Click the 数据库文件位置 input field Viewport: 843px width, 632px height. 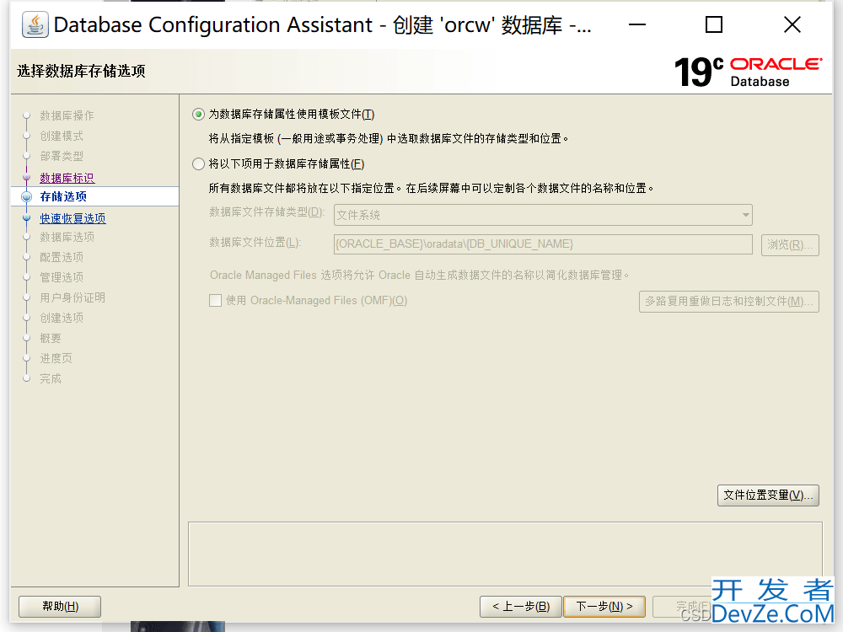click(x=543, y=244)
